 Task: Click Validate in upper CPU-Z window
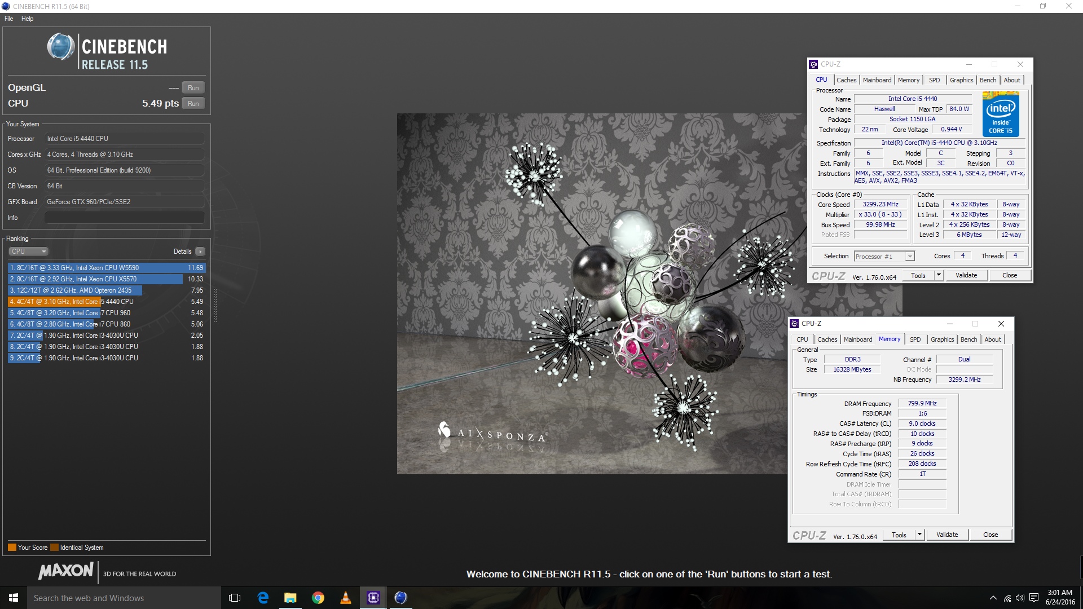pyautogui.click(x=966, y=276)
